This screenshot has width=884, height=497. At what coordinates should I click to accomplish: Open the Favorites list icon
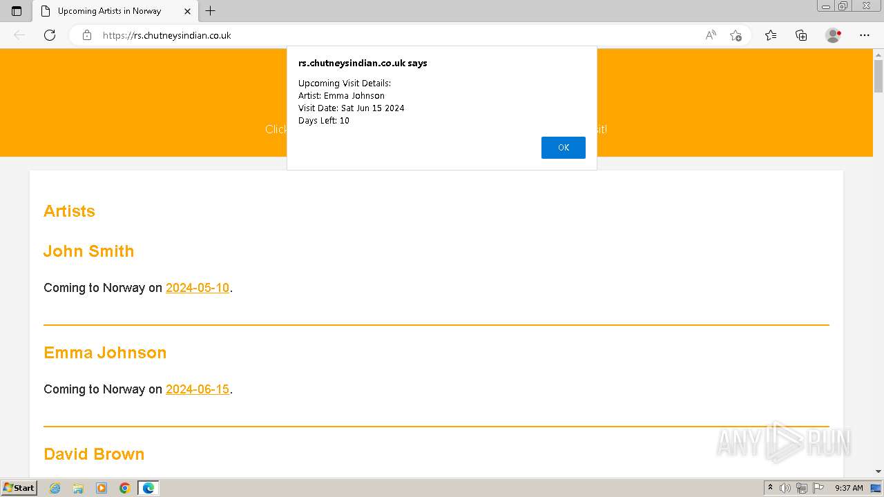click(771, 35)
